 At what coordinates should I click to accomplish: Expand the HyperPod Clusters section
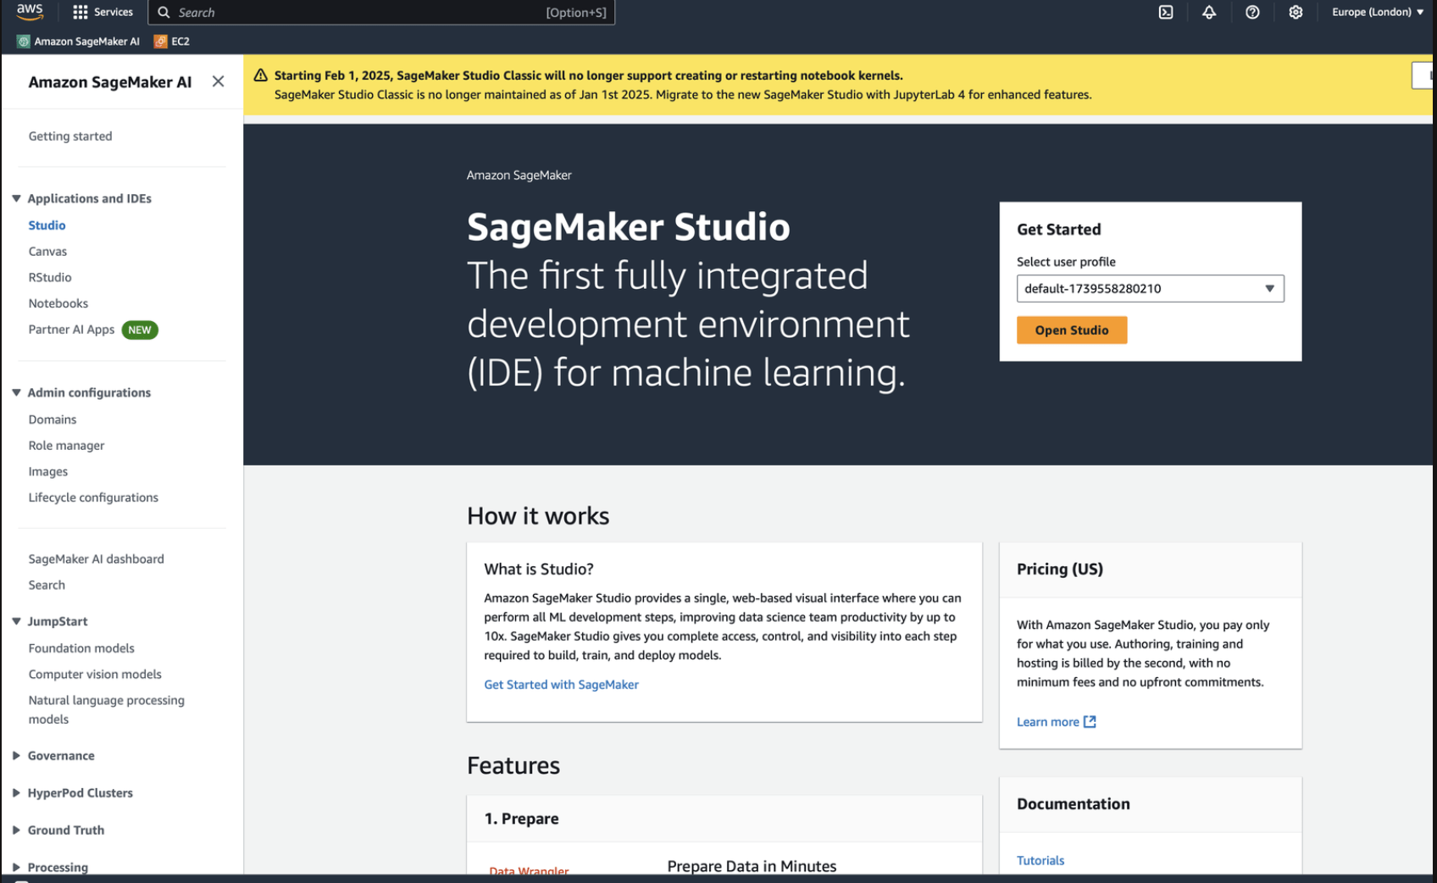click(x=16, y=793)
